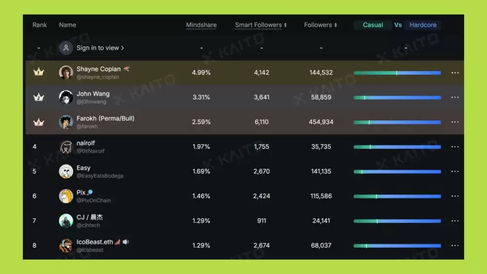Open the @PixOnChain handle link
487x274 pixels.
(94, 200)
